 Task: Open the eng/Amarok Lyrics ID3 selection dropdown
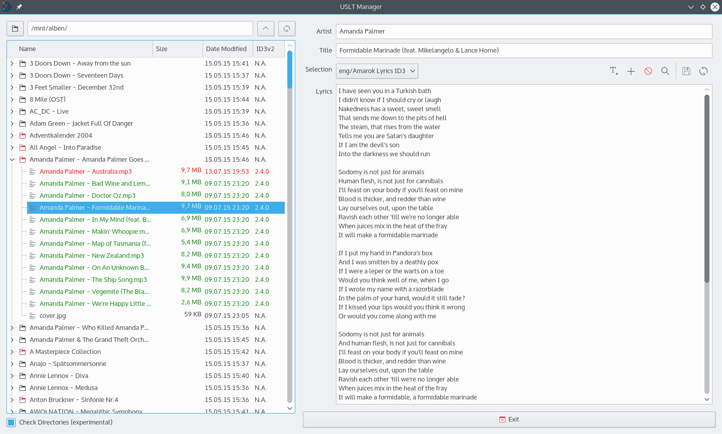click(377, 71)
